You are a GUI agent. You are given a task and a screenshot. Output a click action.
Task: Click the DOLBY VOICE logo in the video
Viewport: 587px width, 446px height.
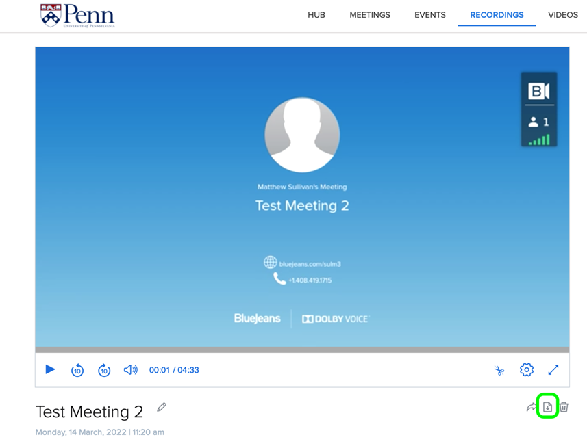(x=336, y=319)
